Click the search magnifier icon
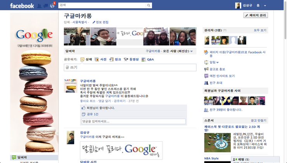The height and width of the screenshot is (163, 287). pyautogui.click(x=149, y=5)
